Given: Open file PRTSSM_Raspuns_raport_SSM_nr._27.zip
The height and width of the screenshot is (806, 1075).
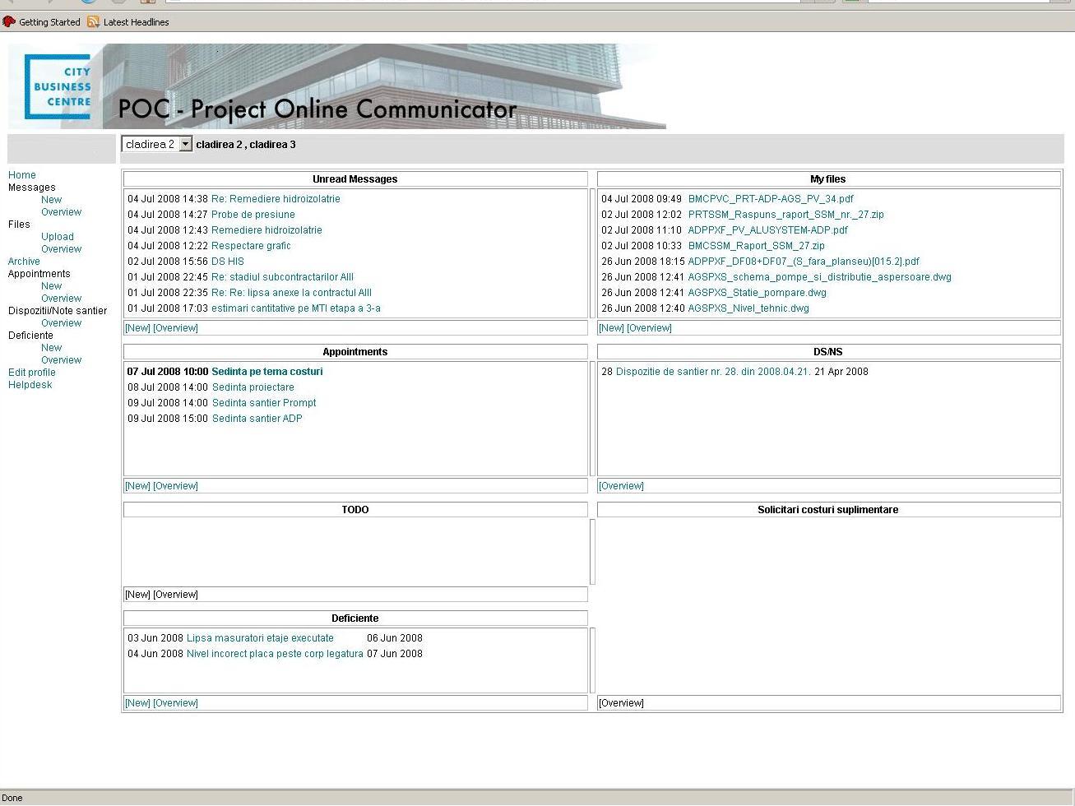Looking at the screenshot, I should (x=786, y=215).
